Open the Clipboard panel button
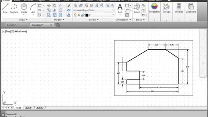 pos(191,8)
